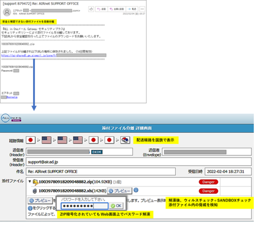256x225 pixels.
Task: Click the sender avatar icon
Action: 7,12
